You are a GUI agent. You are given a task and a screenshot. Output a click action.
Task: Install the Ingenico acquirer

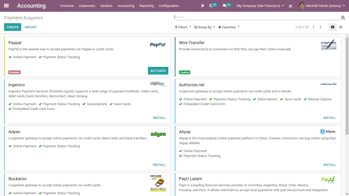pyautogui.click(x=159, y=118)
